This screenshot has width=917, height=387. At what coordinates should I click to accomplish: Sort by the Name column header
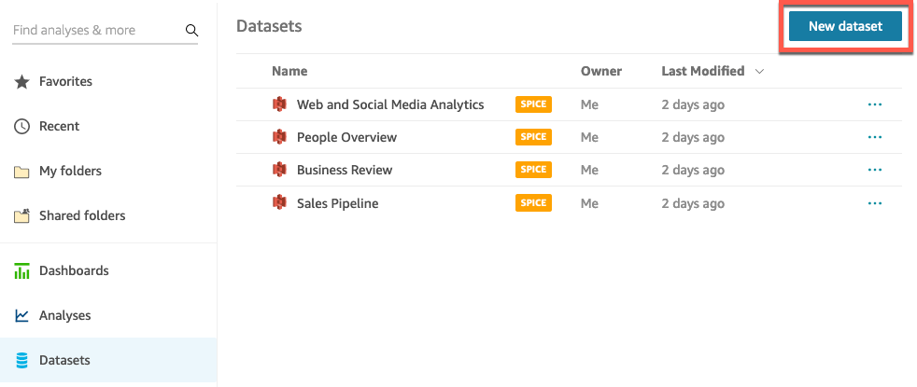289,72
